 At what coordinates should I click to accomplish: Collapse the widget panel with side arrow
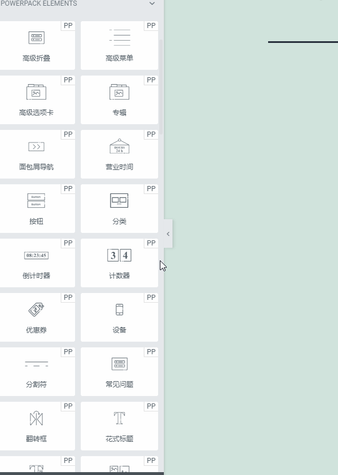pos(168,234)
